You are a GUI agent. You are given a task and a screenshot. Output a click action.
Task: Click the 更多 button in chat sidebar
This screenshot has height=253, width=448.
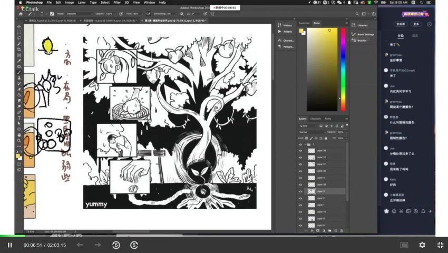416,24
